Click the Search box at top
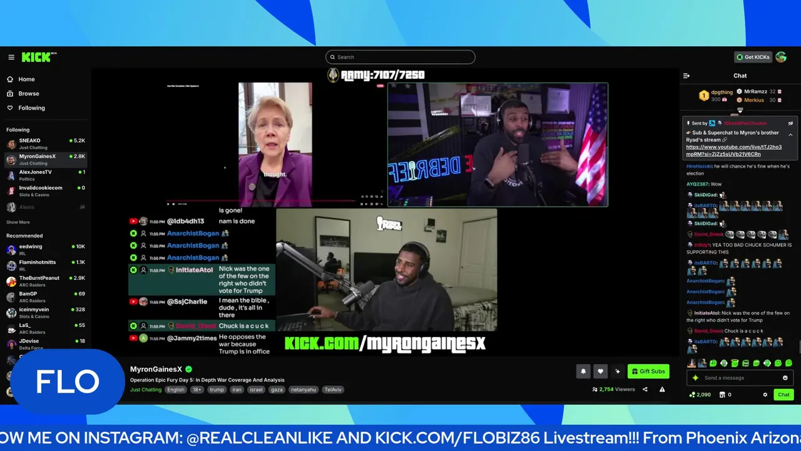Viewport: 801px width, 451px height. [x=400, y=57]
